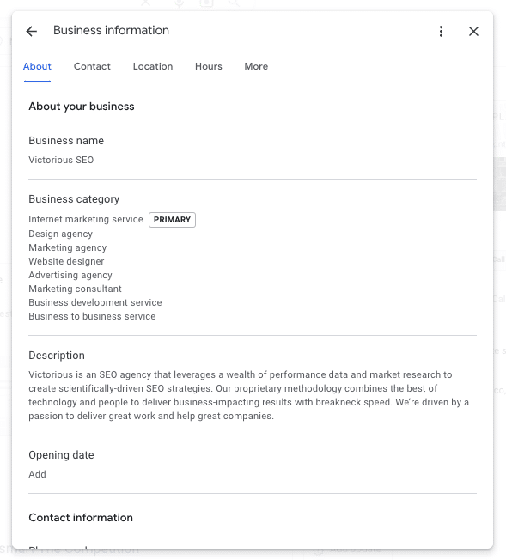Select the Website designer category

pyautogui.click(x=66, y=261)
